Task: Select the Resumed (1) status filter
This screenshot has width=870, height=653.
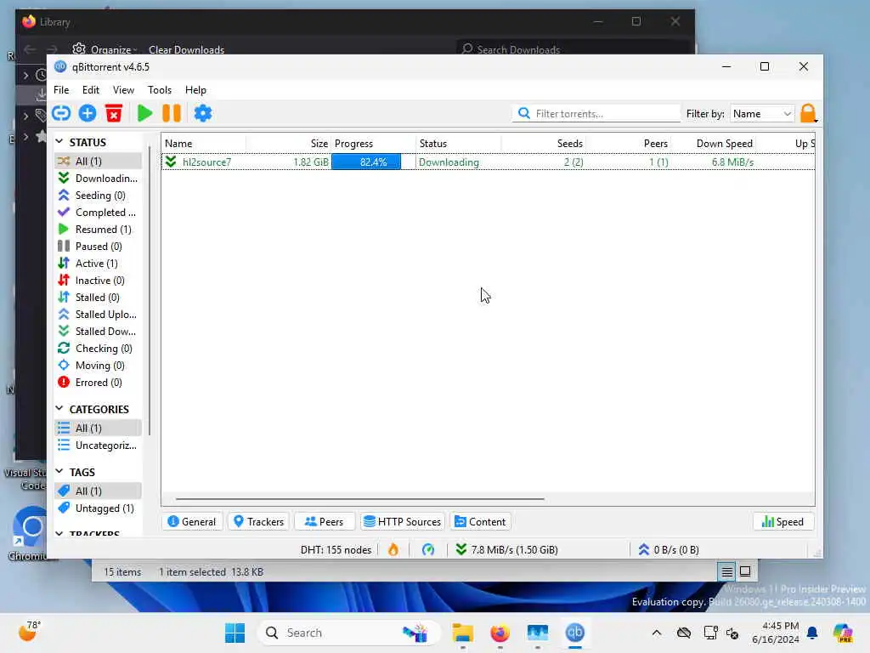Action: coord(98,230)
